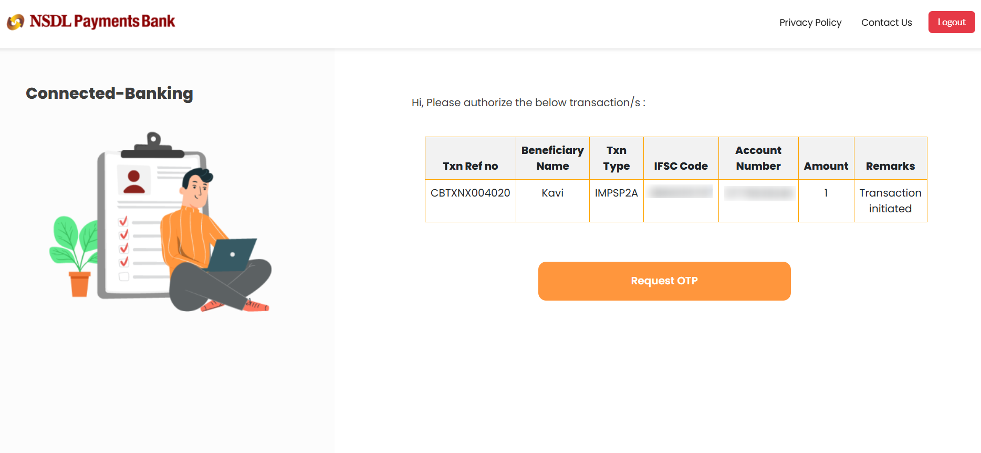Screen dimensions: 981x453
Task: Click the Connected-Banking heading
Action: point(109,94)
